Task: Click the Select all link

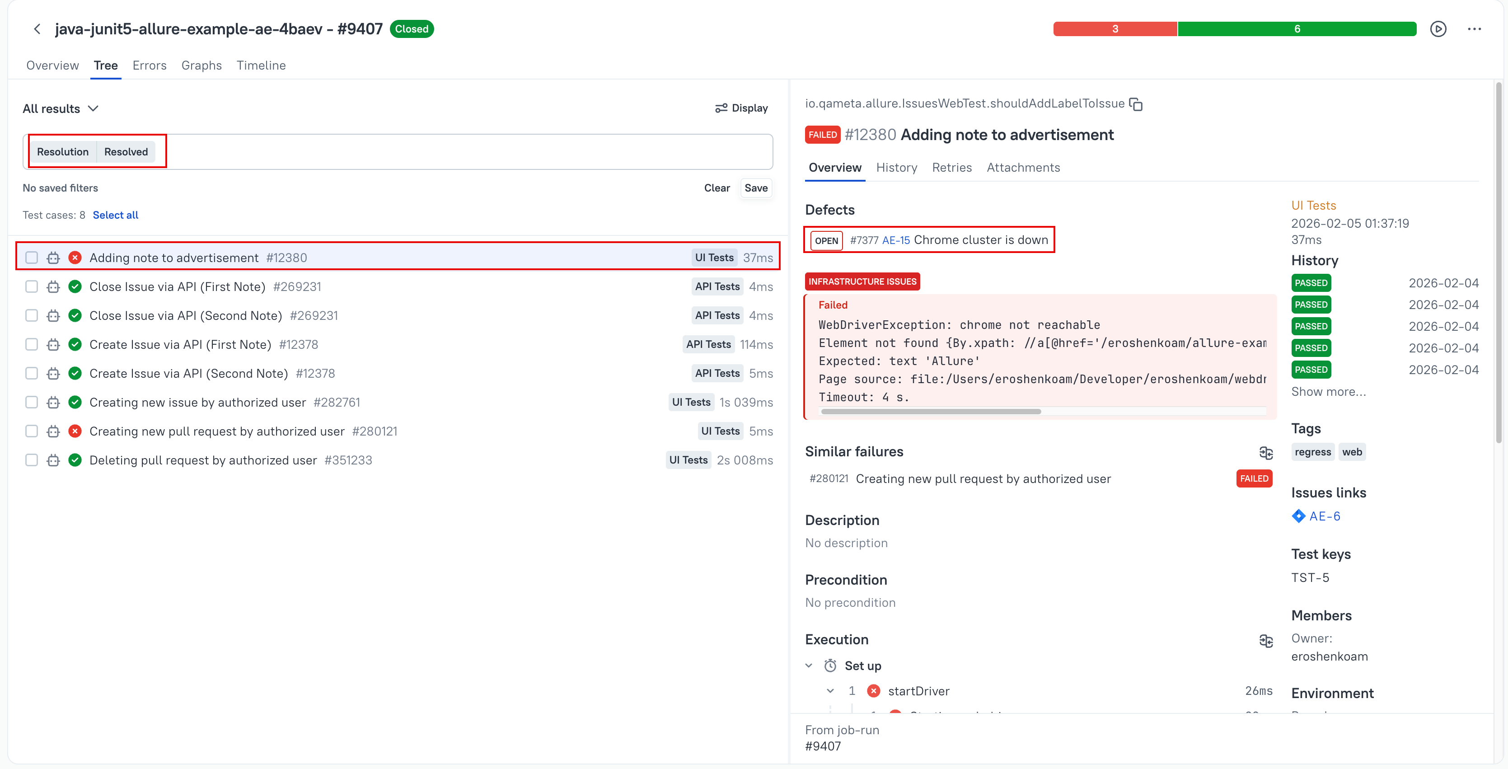Action: (115, 215)
